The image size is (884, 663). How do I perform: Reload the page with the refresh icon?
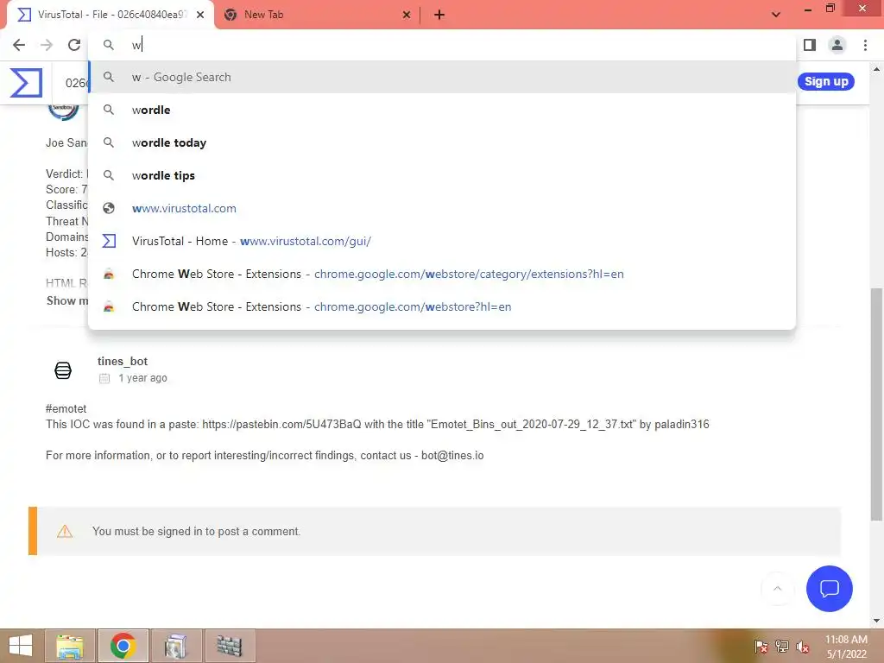click(x=74, y=45)
